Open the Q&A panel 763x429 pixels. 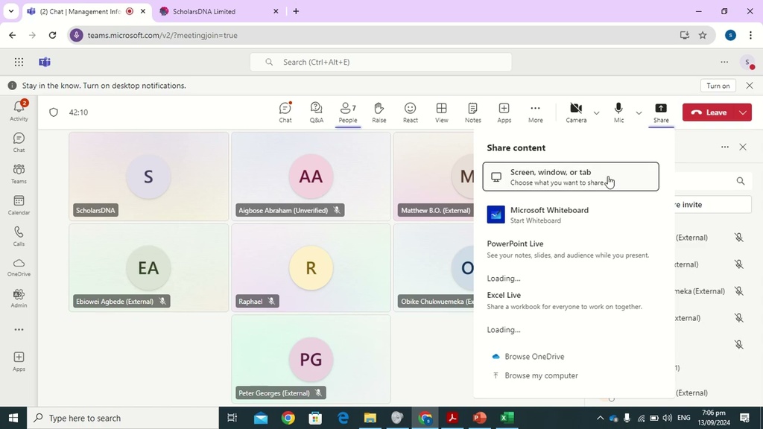[x=316, y=112]
